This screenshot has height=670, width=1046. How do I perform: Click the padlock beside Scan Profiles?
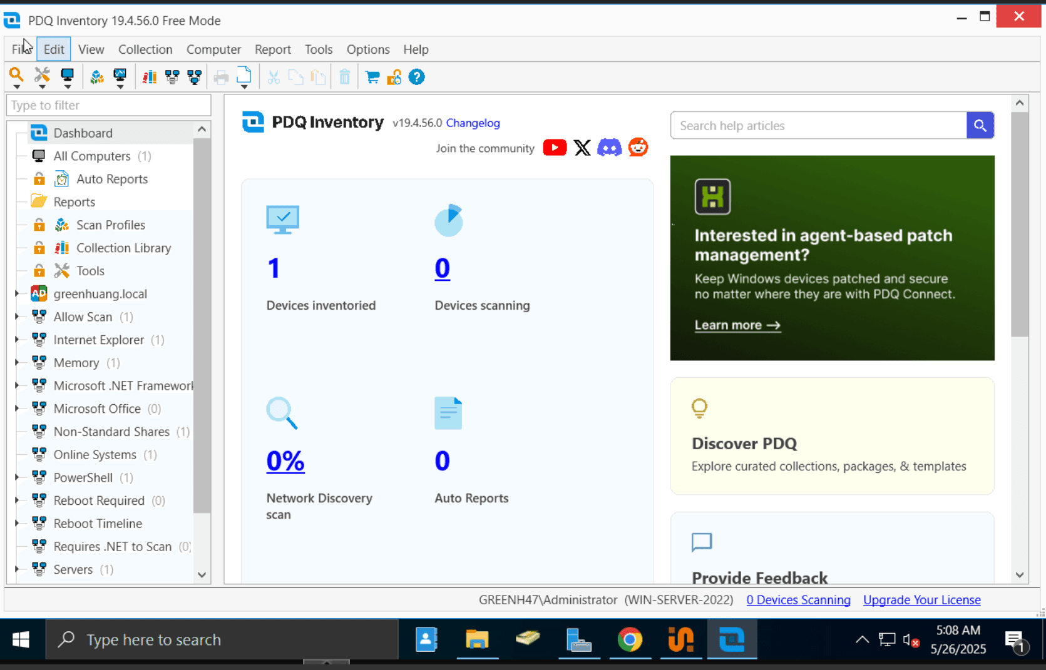[39, 225]
